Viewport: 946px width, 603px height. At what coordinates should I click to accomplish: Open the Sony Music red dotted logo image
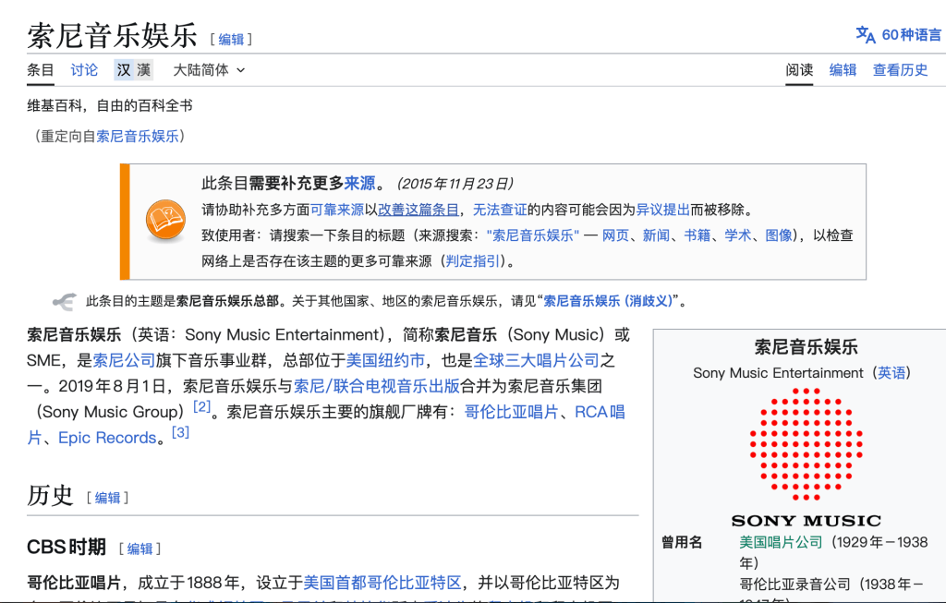pos(806,444)
